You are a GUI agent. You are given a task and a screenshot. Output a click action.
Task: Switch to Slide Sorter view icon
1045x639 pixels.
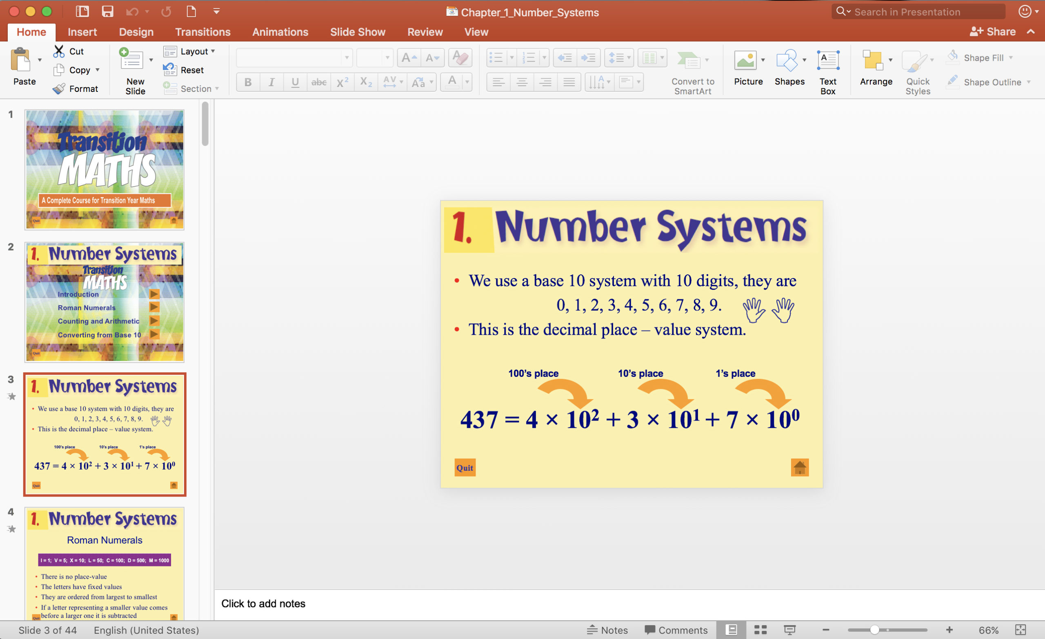click(760, 630)
